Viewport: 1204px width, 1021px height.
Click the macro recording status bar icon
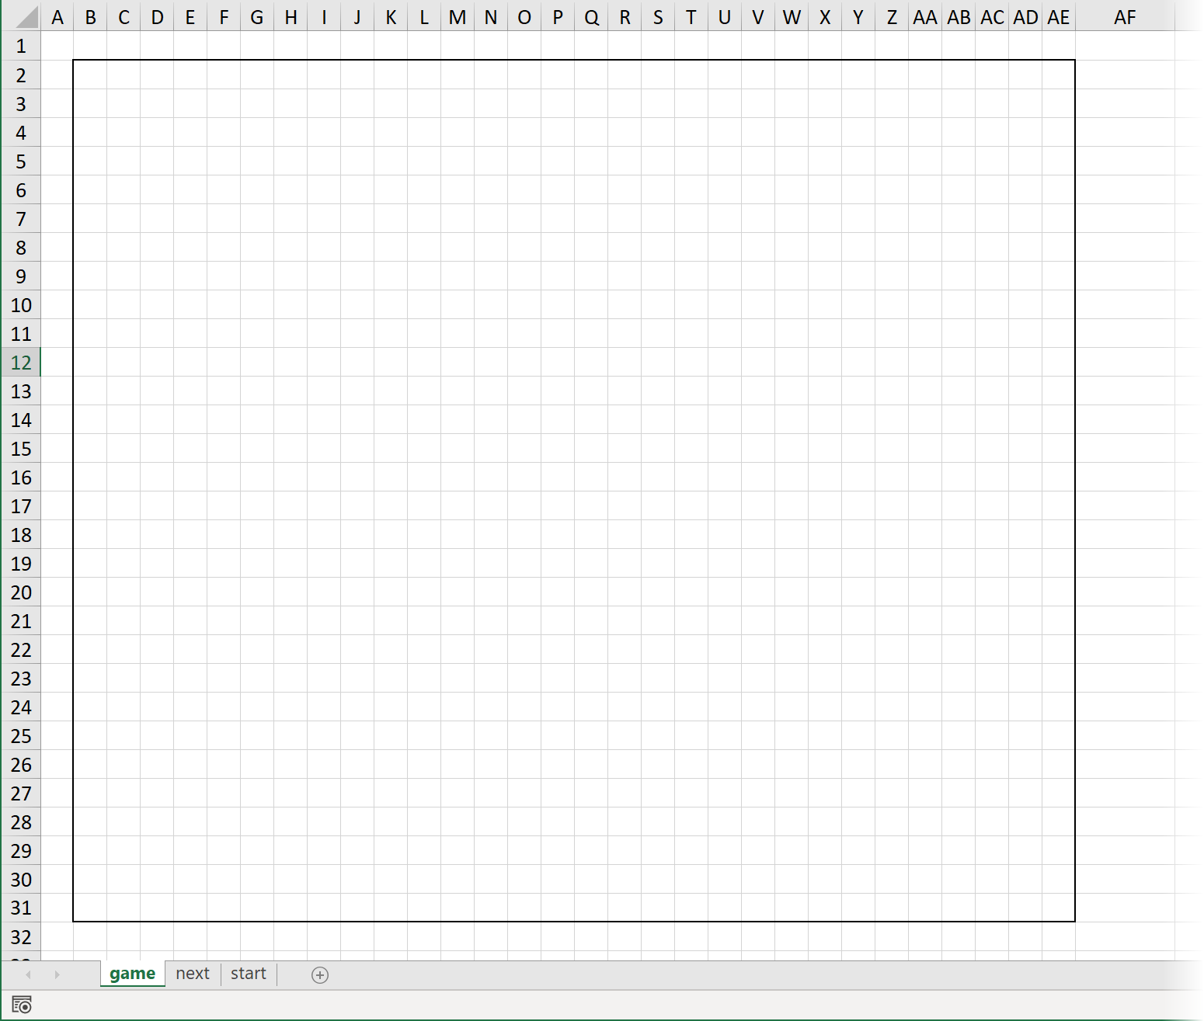pyautogui.click(x=22, y=1005)
